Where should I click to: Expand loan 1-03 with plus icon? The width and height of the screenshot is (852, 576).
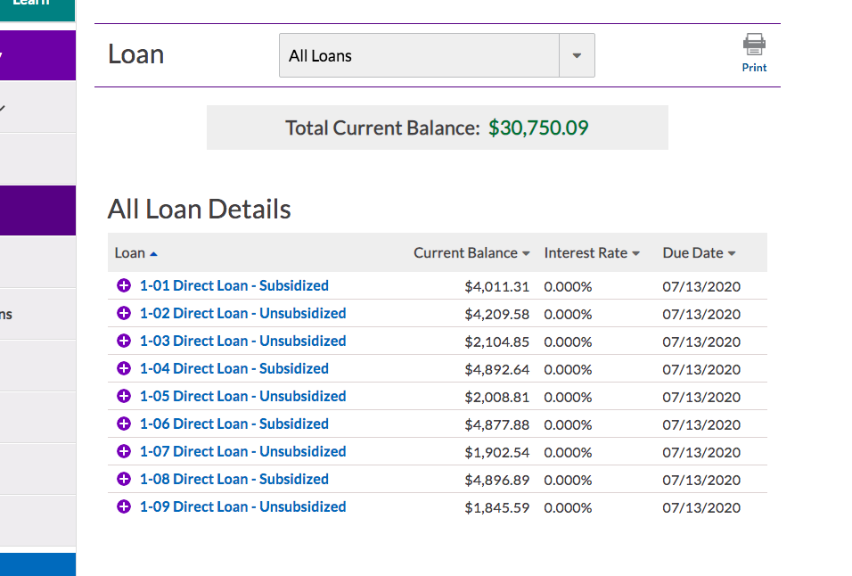124,341
